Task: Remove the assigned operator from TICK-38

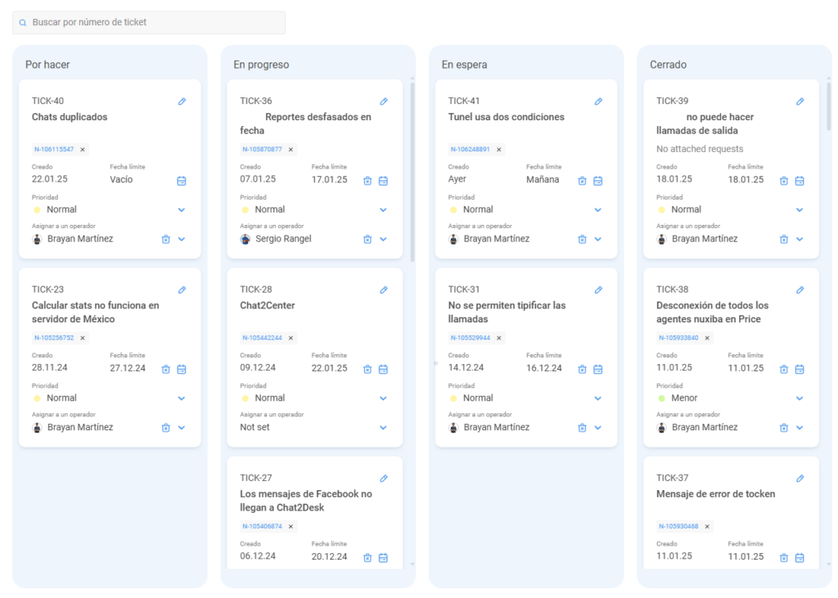Action: pos(783,428)
